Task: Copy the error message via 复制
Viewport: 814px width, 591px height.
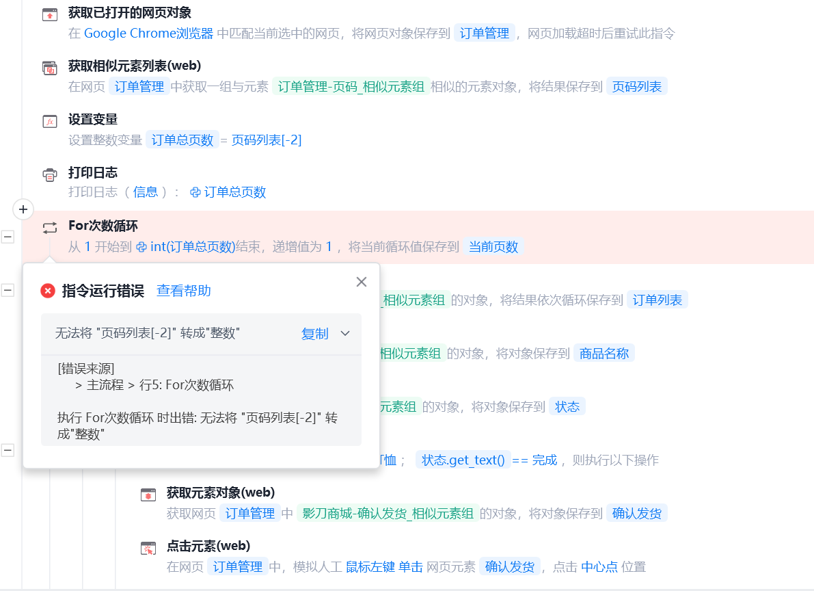Action: coord(315,334)
